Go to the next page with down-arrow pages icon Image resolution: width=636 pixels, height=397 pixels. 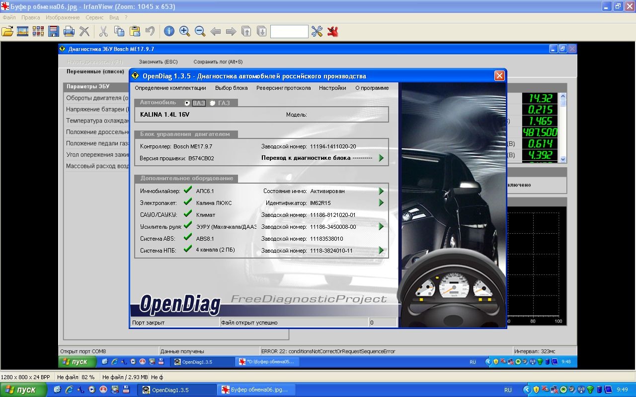coord(262,31)
